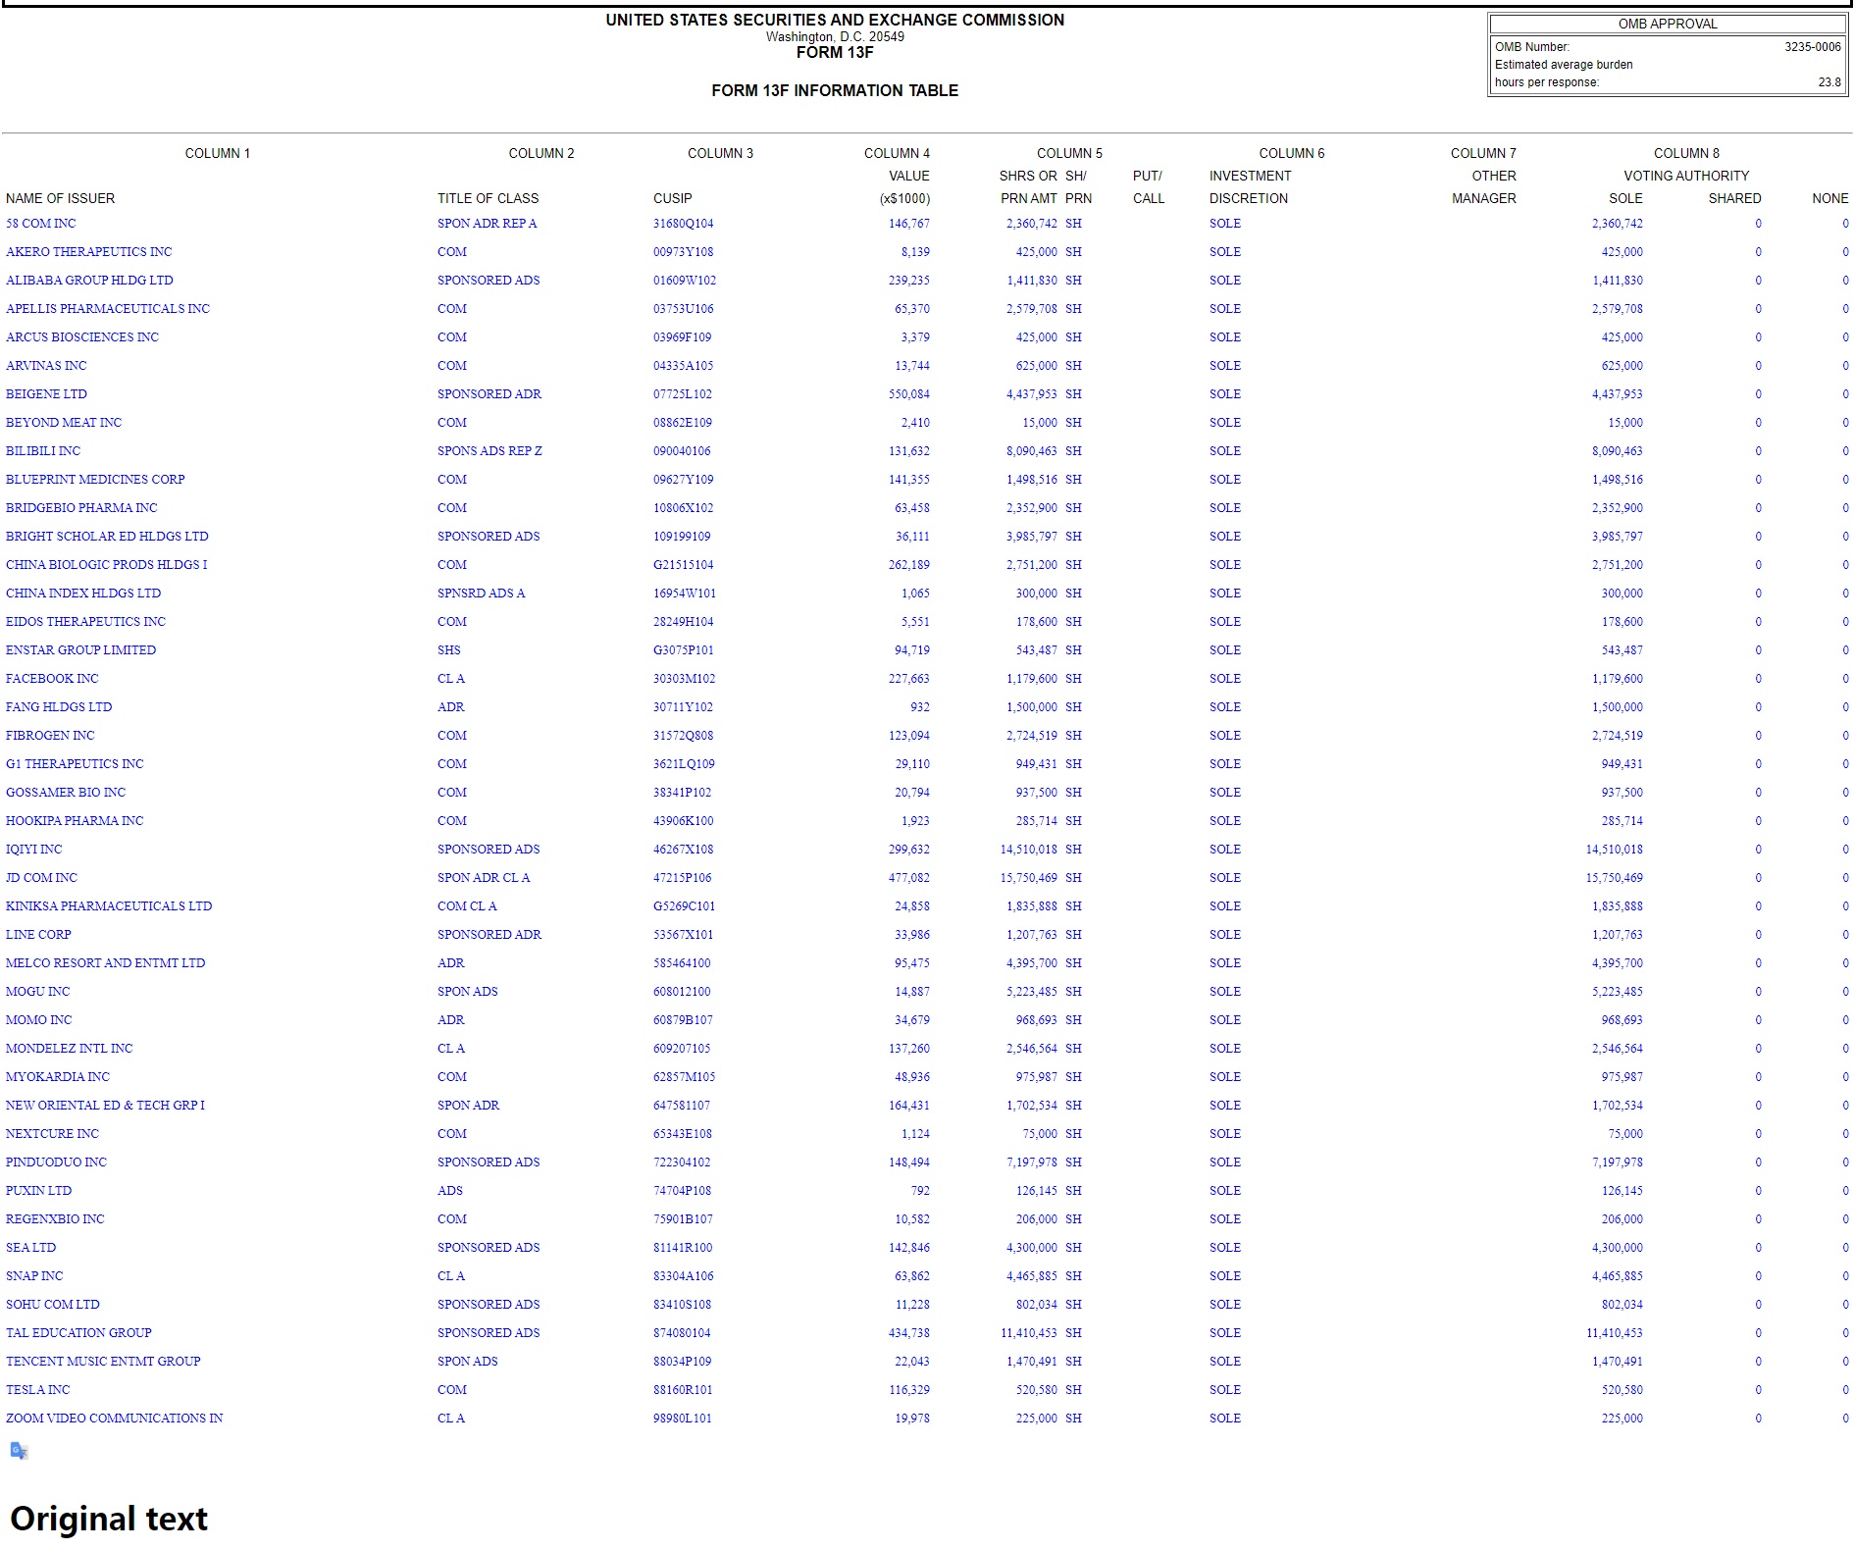
Task: Click value '434,738' in TAL Education row
Action: (909, 1333)
